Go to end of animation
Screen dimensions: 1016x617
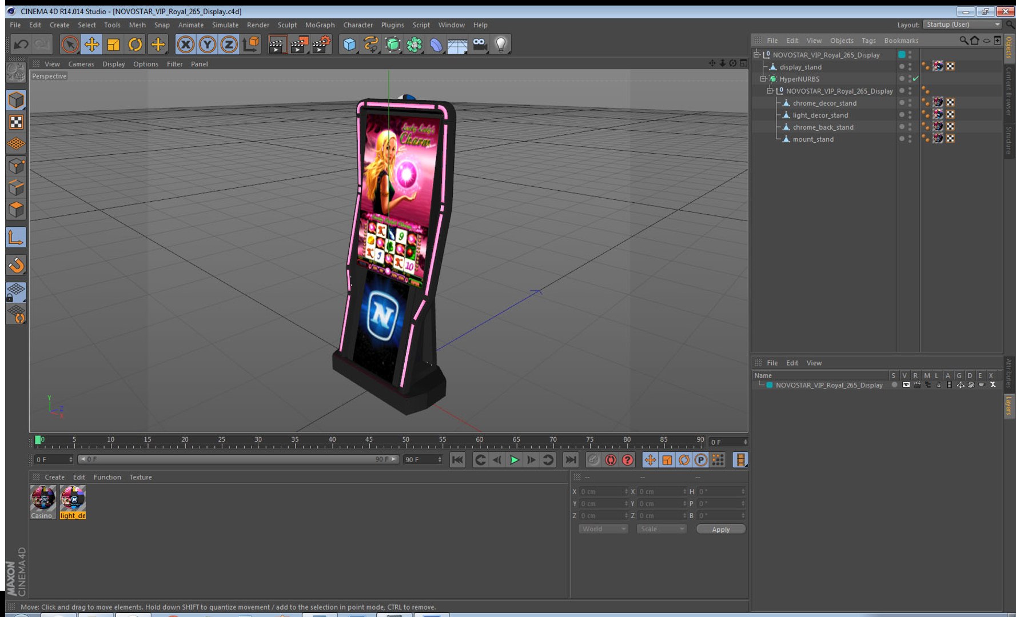[x=571, y=460]
